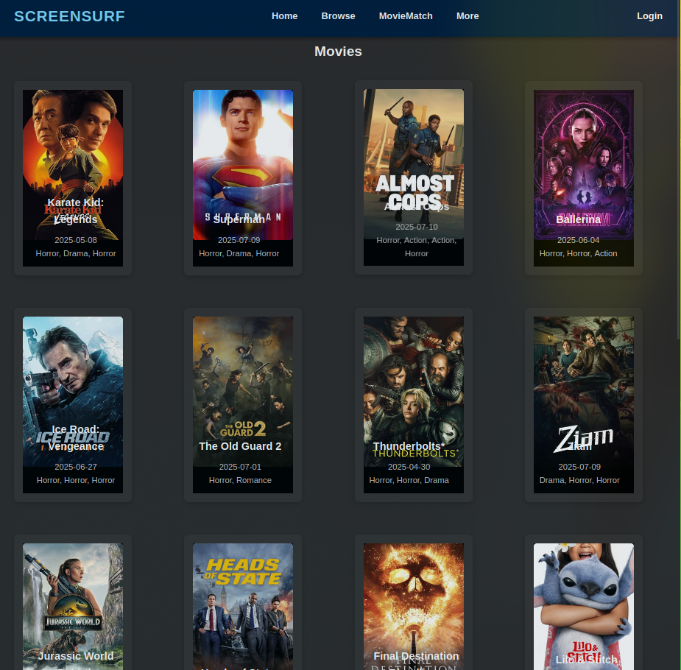681x670 pixels.
Task: Click the date 2025-05-08 under Karate Kid
Action: pyautogui.click(x=76, y=240)
